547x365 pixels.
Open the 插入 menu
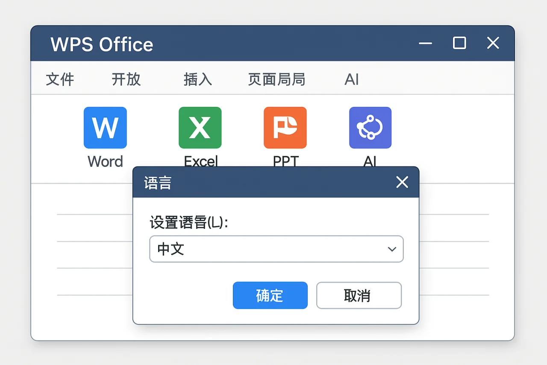coord(197,79)
